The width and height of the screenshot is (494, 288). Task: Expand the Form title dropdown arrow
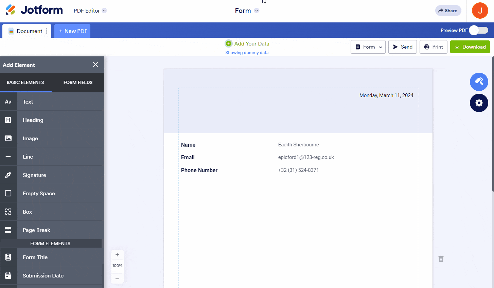pyautogui.click(x=257, y=11)
